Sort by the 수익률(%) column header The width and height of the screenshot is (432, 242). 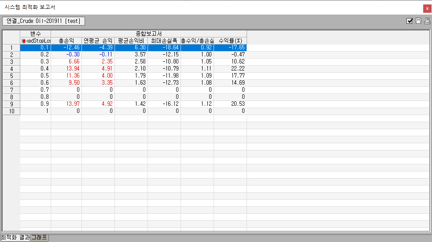(x=230, y=41)
